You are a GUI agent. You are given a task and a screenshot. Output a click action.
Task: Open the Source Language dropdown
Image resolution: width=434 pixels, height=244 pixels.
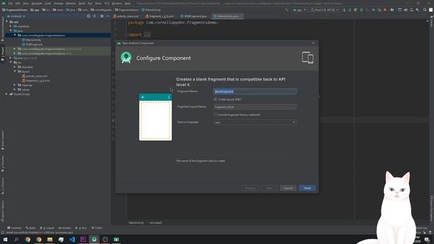(x=255, y=122)
